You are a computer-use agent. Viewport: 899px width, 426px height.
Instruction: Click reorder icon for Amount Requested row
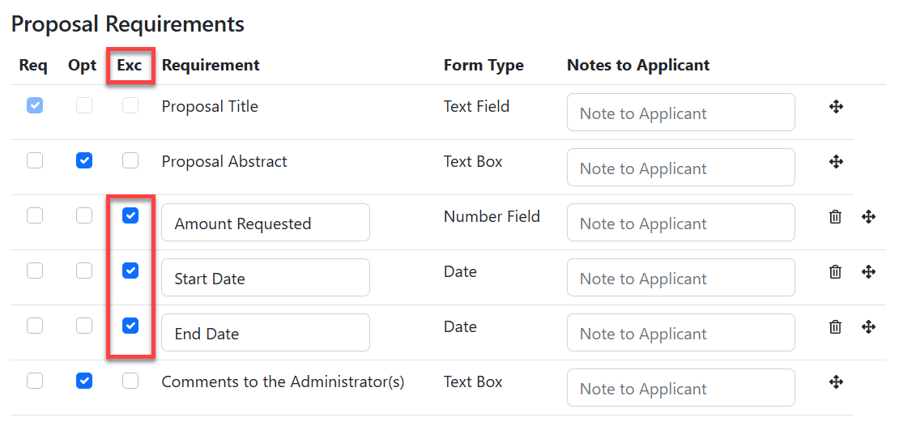868,217
